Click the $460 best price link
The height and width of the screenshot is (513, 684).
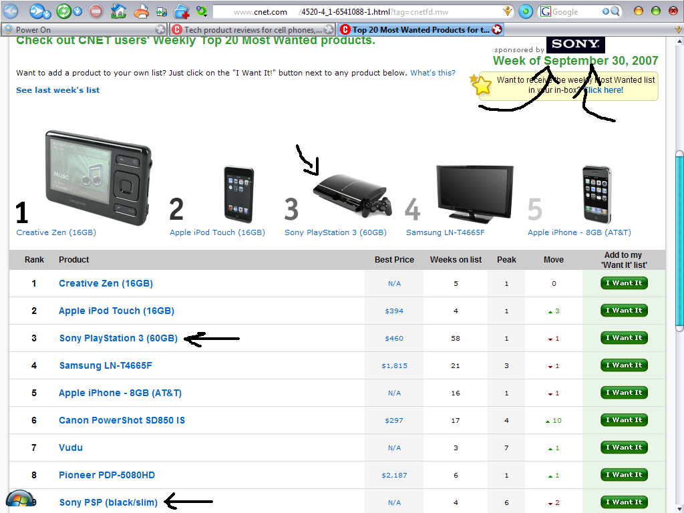[394, 339]
